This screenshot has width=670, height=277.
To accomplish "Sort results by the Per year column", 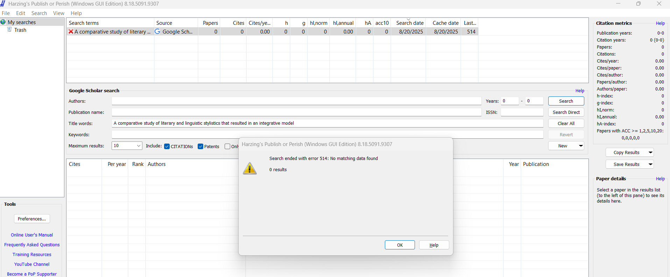I will [x=115, y=164].
